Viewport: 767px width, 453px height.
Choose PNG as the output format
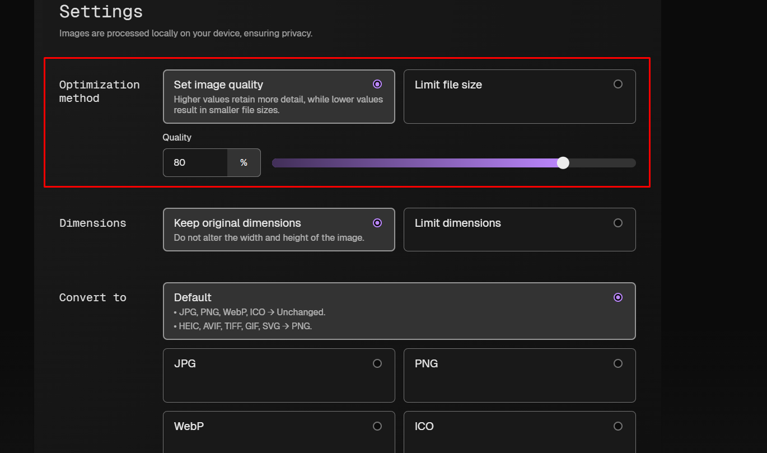[x=618, y=363]
